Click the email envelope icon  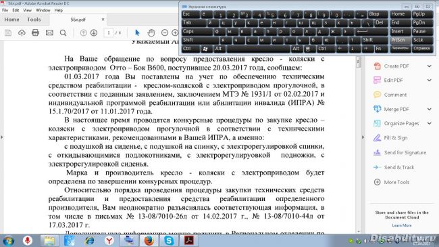[49, 32]
